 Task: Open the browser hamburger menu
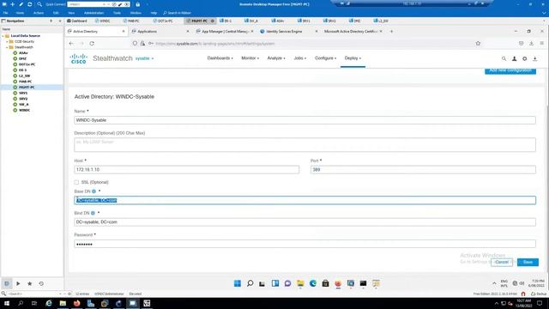(541, 44)
